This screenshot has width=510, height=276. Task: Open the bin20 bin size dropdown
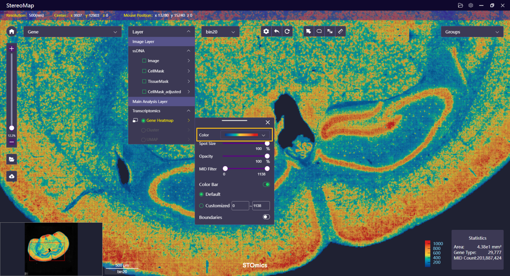point(220,32)
